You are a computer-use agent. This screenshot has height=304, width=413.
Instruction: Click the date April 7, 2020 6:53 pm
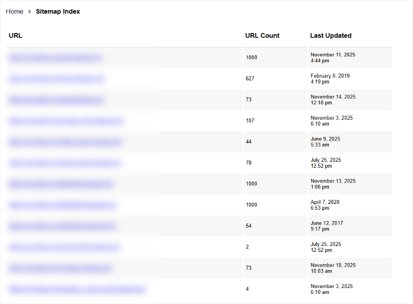coord(325,205)
